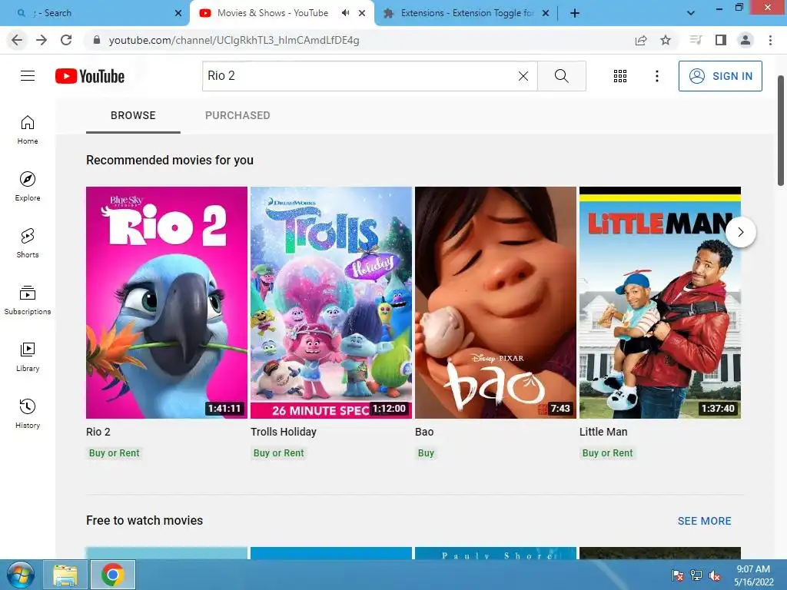Open Chrome three-dot menu
This screenshot has width=787, height=590.
(770, 40)
